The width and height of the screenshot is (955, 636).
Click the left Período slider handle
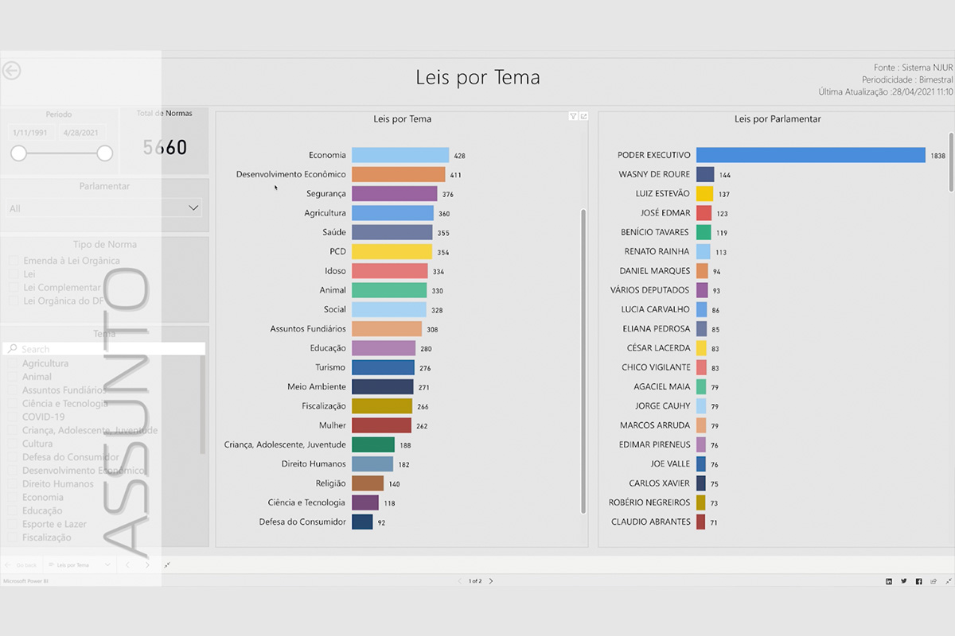[19, 153]
